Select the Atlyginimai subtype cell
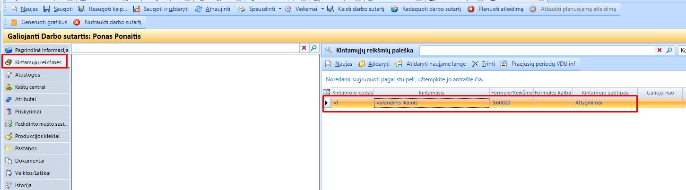This screenshot has width=686, height=190. pos(605,103)
